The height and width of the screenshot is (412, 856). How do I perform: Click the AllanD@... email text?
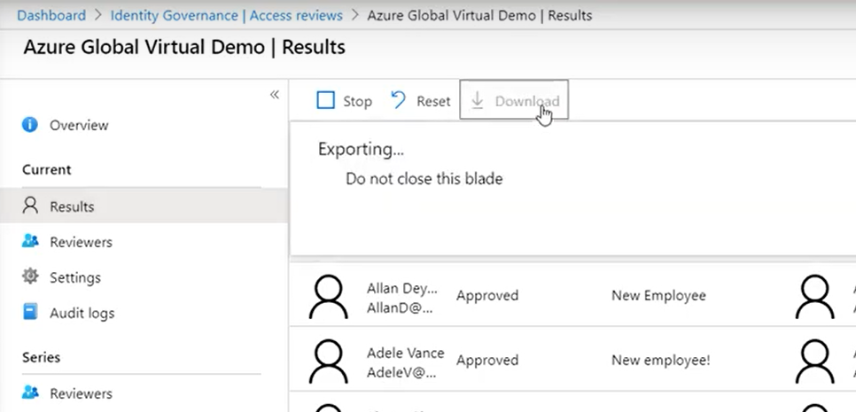pyautogui.click(x=400, y=308)
